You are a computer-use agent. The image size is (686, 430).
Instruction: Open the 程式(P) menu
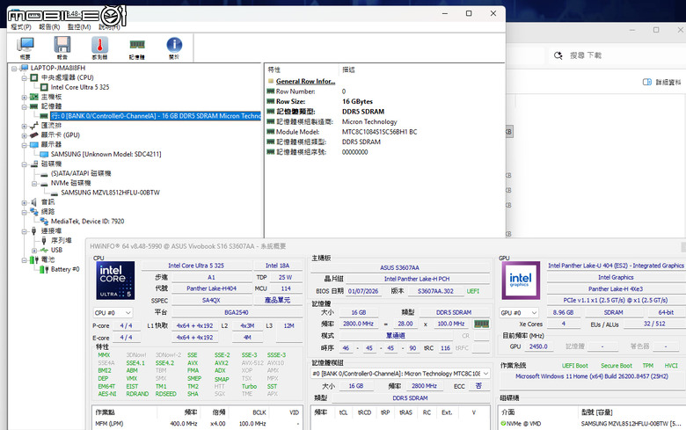21,27
